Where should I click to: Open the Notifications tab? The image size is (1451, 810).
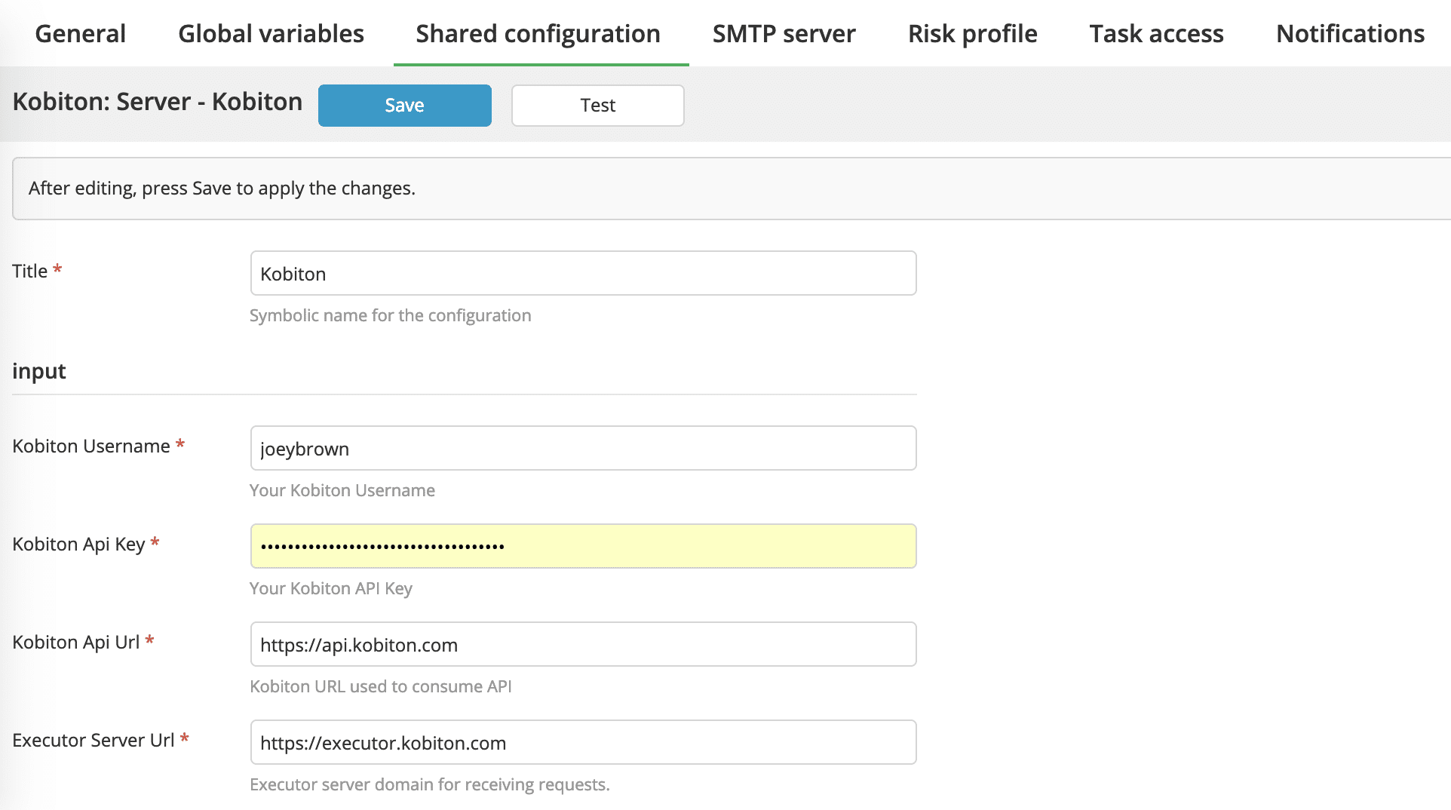tap(1350, 34)
